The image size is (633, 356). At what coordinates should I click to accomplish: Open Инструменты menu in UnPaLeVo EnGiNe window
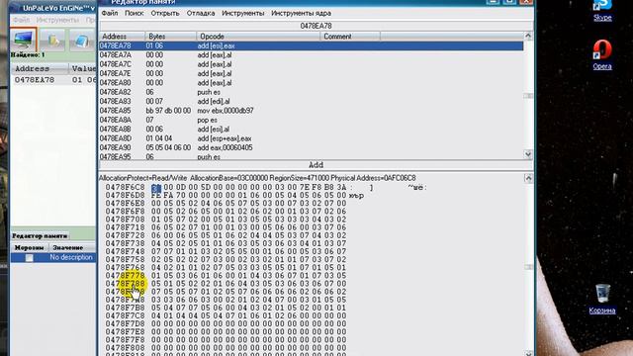[57, 20]
